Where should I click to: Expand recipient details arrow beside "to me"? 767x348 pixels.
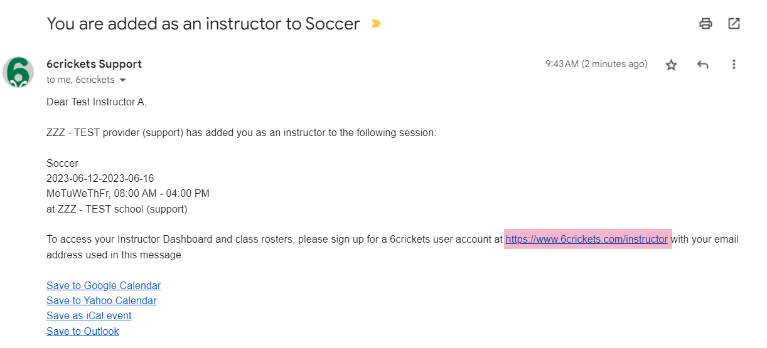coord(123,80)
